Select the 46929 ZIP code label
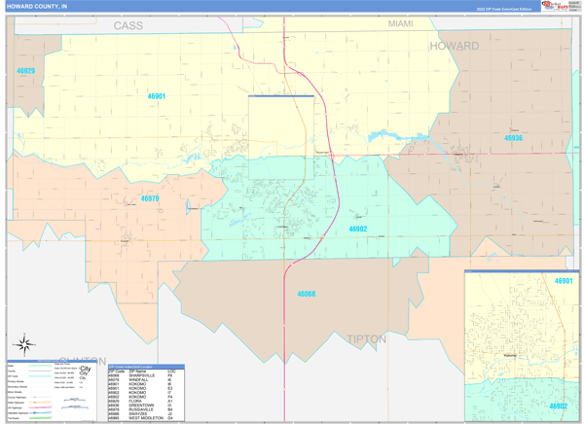This screenshot has width=584, height=424. [25, 71]
